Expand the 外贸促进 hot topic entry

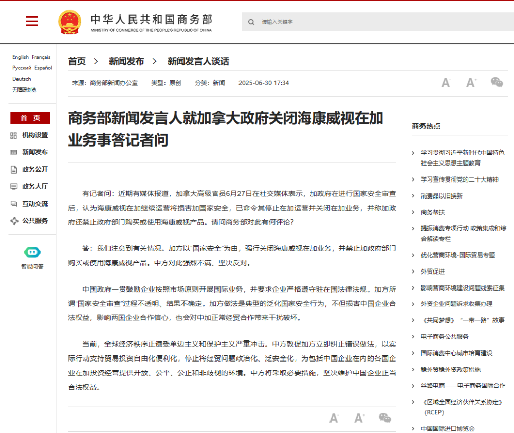tap(433, 272)
